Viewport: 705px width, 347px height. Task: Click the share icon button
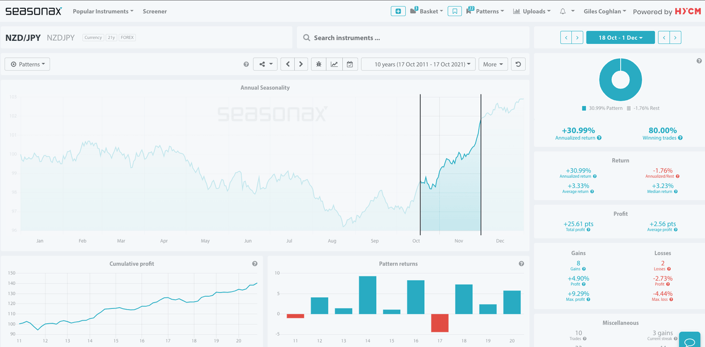click(x=265, y=64)
